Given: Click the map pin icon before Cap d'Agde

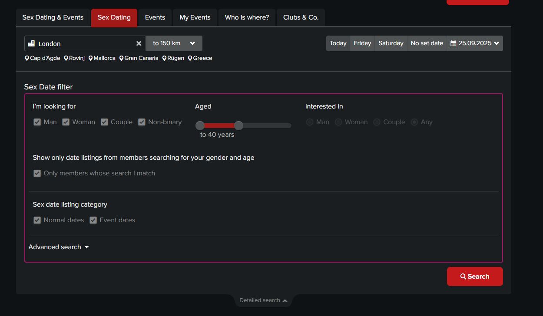Looking at the screenshot, I should 27,58.
